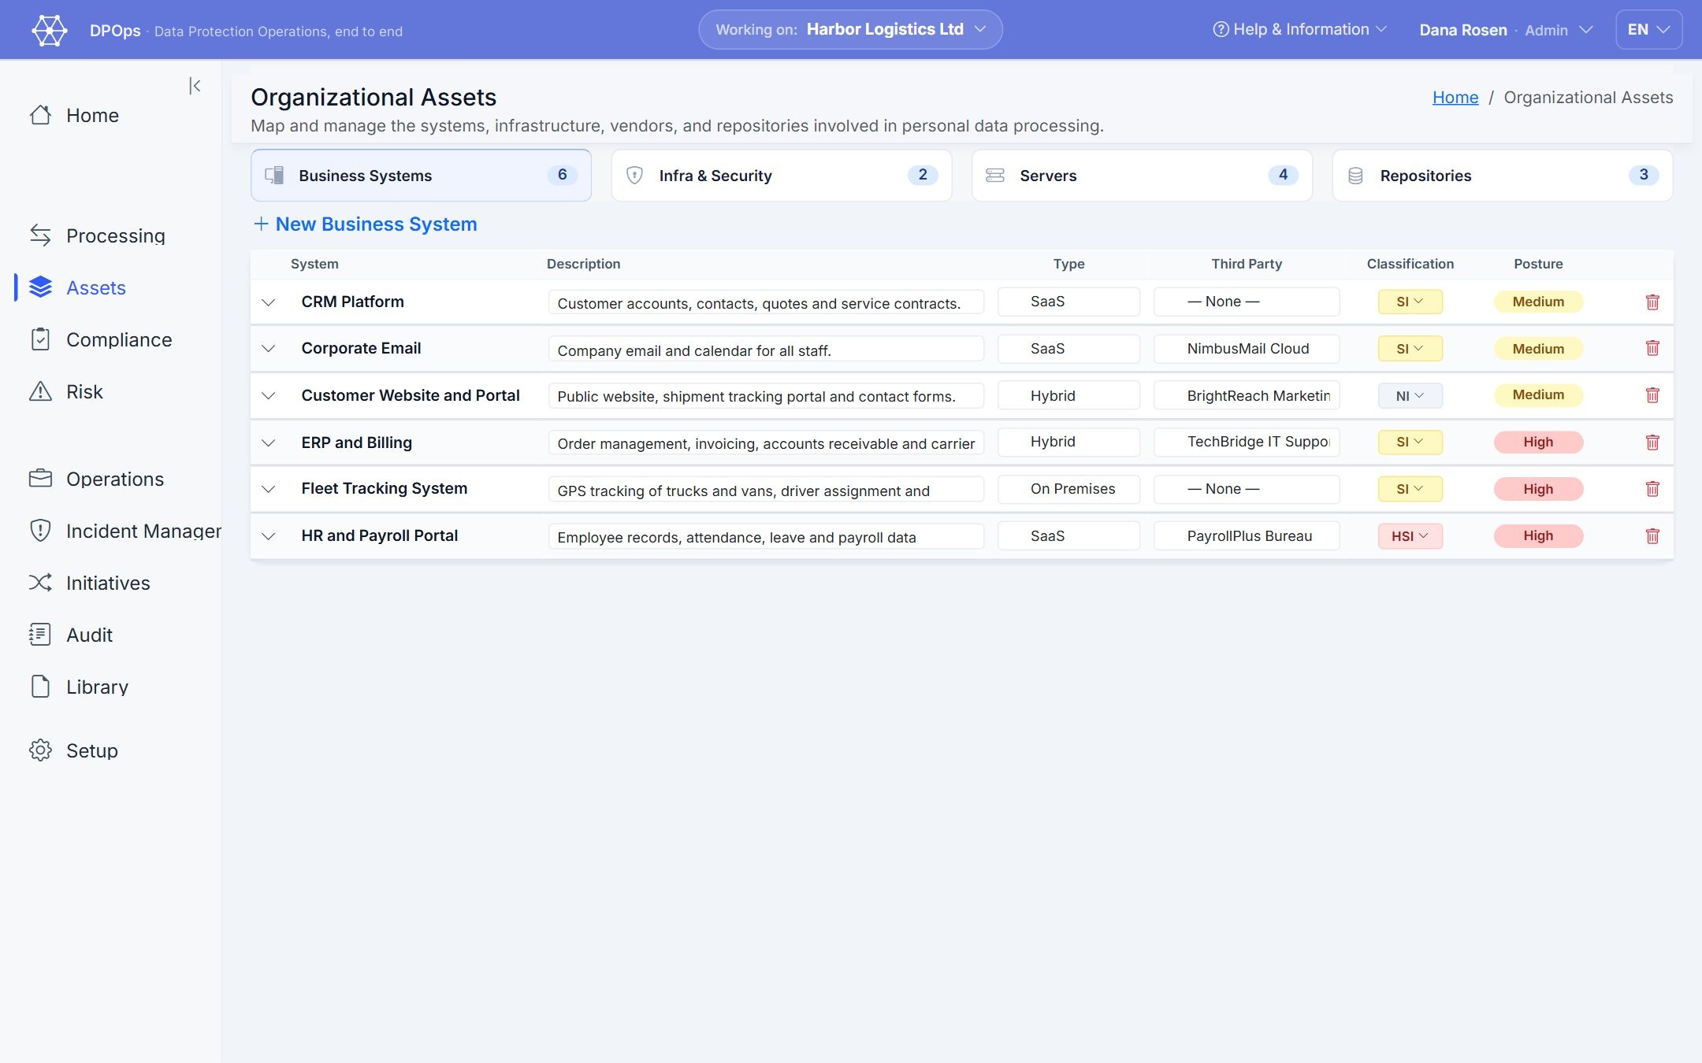Switch to the Infra & Security tab
The height and width of the screenshot is (1063, 1702).
(781, 176)
